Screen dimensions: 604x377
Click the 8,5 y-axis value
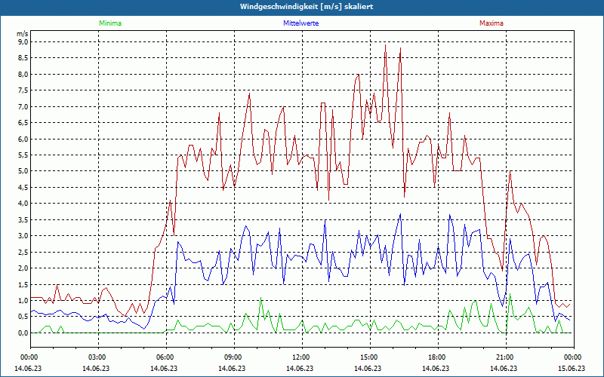(x=23, y=58)
